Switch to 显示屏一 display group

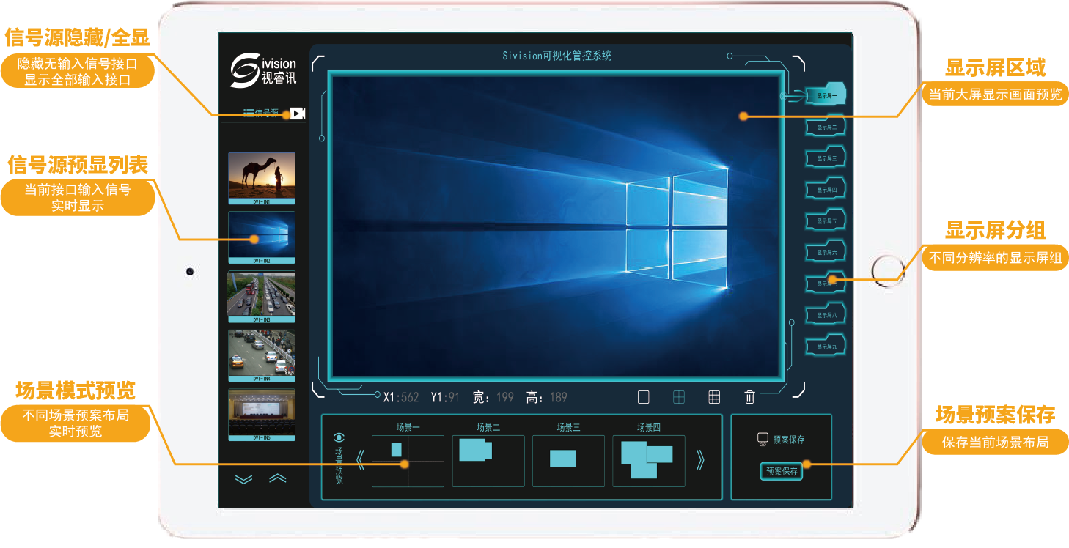(x=826, y=95)
